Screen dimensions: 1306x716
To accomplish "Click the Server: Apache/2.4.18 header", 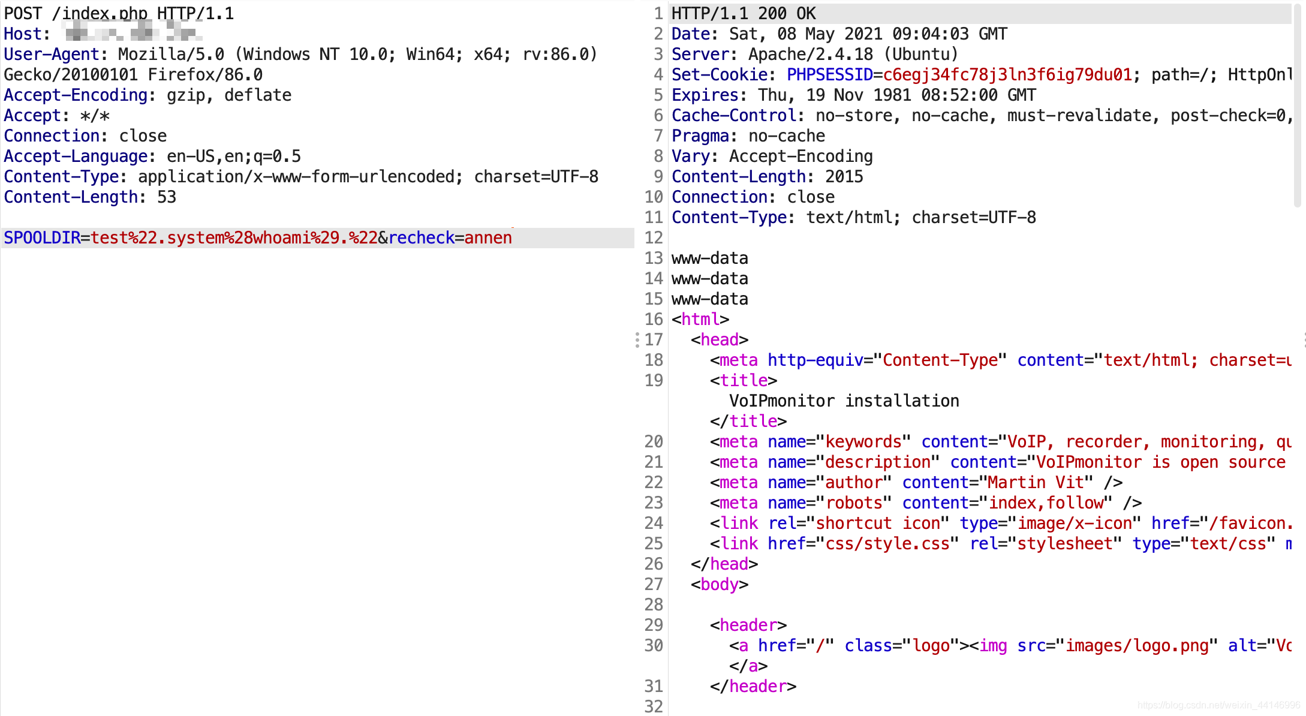I will point(815,54).
